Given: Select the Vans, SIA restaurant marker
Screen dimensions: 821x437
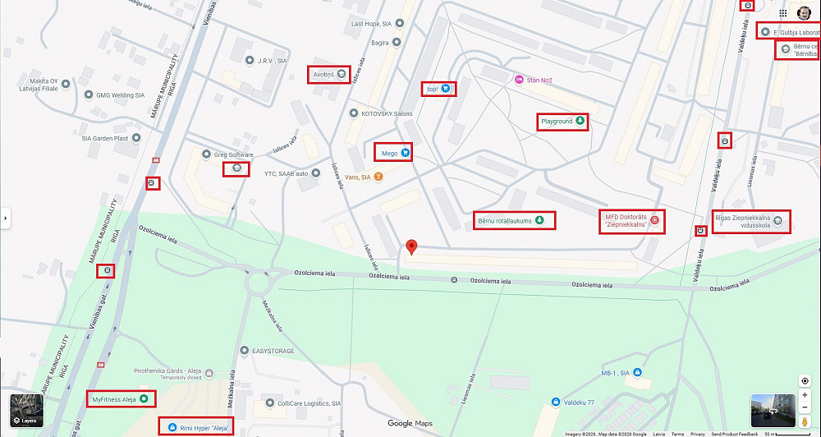Looking at the screenshot, I should (378, 177).
